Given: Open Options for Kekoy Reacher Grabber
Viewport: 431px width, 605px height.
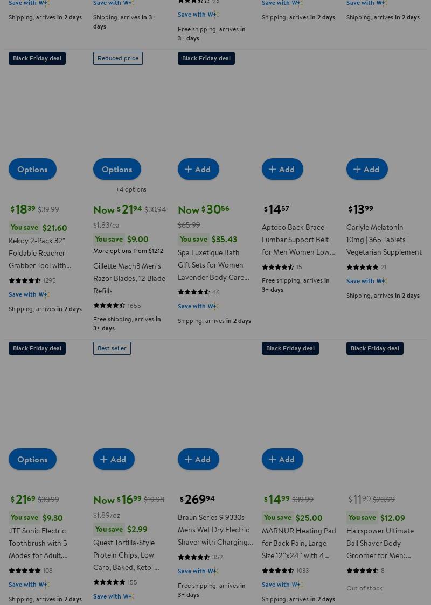Looking at the screenshot, I should tap(32, 169).
